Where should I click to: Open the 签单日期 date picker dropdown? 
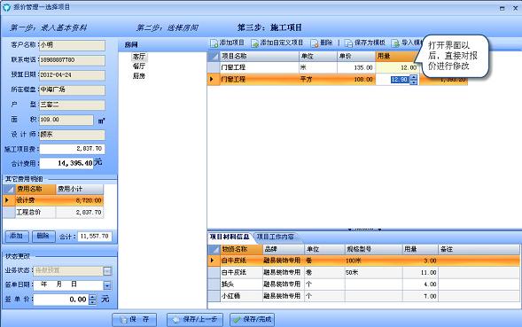(x=107, y=285)
